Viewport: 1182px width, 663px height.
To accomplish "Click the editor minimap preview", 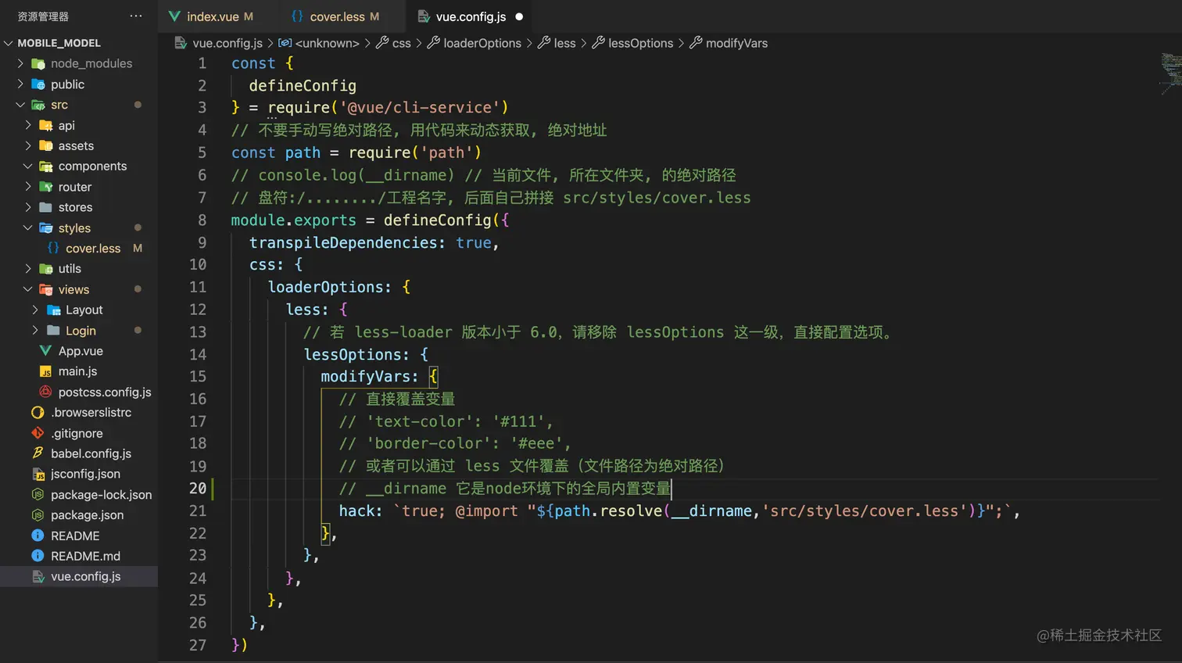I will coord(1170,73).
